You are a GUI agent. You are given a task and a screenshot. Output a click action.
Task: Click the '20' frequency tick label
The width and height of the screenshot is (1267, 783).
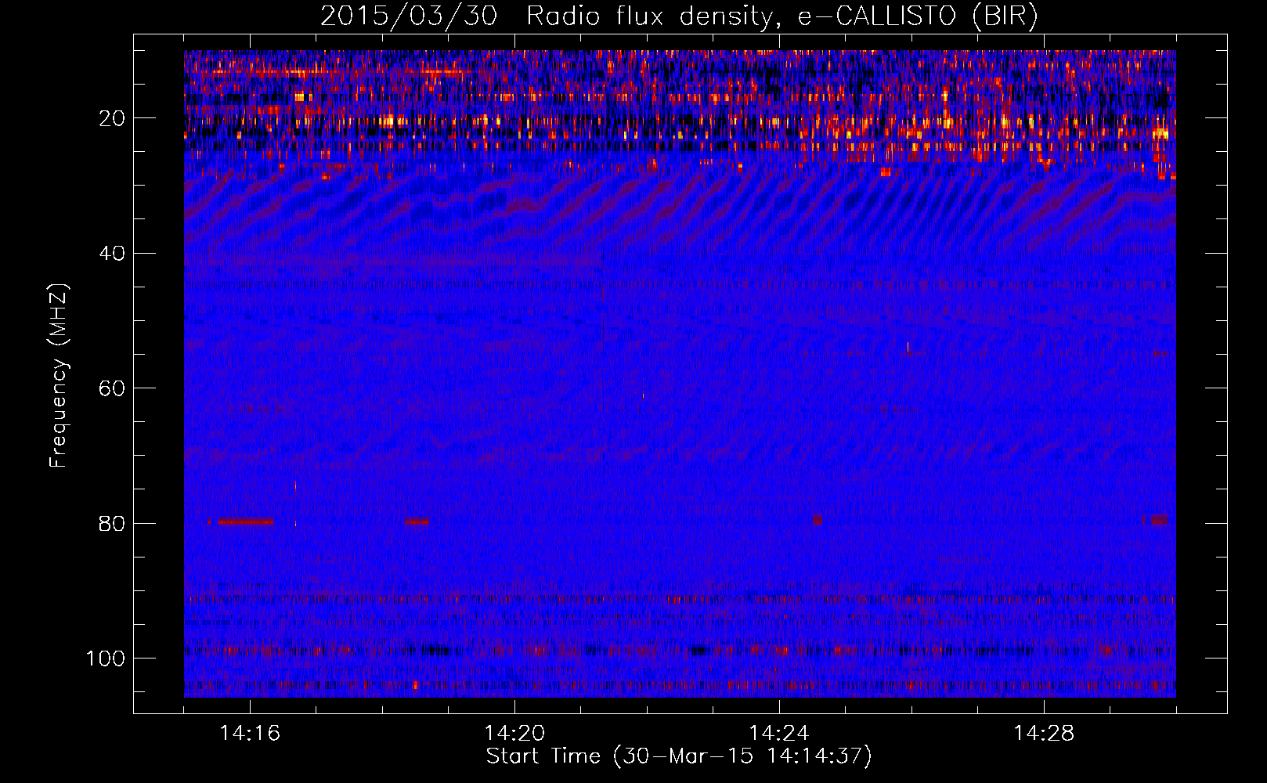point(112,118)
